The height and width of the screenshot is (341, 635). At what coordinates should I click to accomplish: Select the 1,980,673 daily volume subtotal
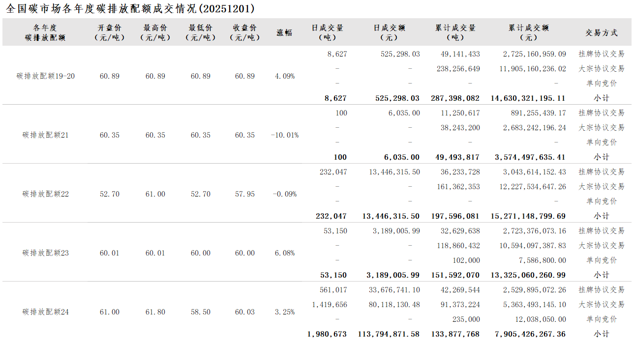pyautogui.click(x=327, y=334)
